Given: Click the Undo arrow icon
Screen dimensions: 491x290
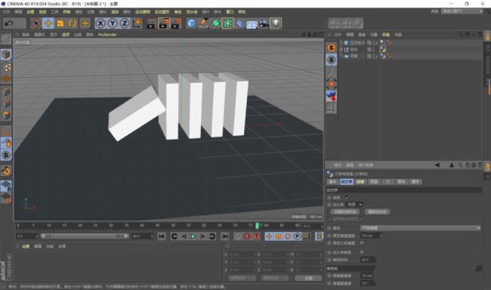Looking at the screenshot, I should [x=9, y=23].
